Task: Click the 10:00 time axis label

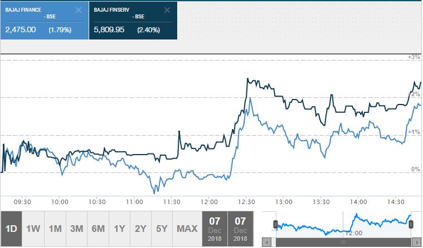Action: click(60, 202)
